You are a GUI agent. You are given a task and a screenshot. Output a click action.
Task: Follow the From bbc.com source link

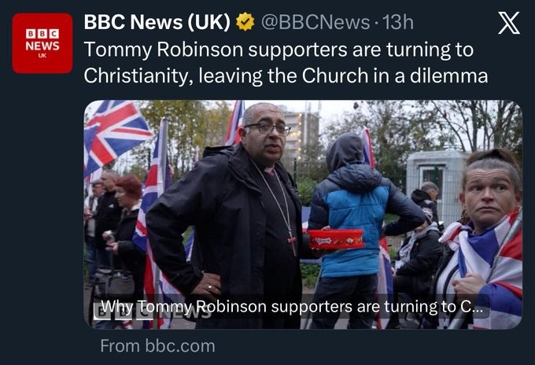[x=157, y=346]
